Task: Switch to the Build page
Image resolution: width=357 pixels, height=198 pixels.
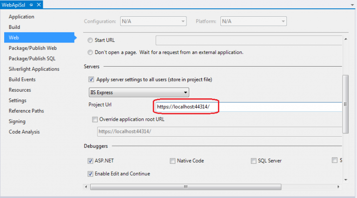Action: tap(14, 27)
